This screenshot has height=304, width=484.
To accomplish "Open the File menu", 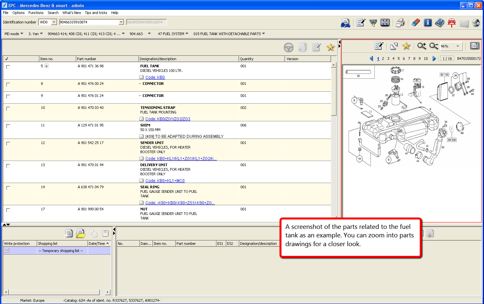I will pos(6,13).
